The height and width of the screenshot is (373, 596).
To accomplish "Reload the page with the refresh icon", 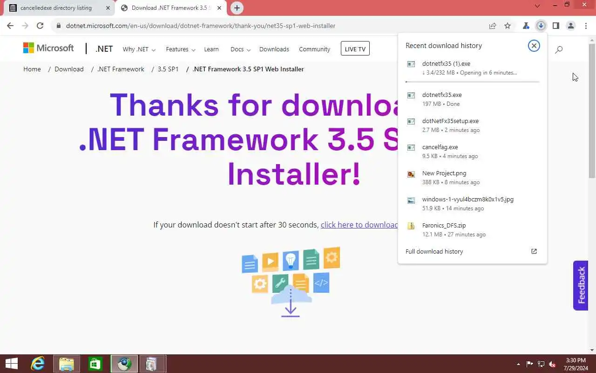I will tap(40, 26).
